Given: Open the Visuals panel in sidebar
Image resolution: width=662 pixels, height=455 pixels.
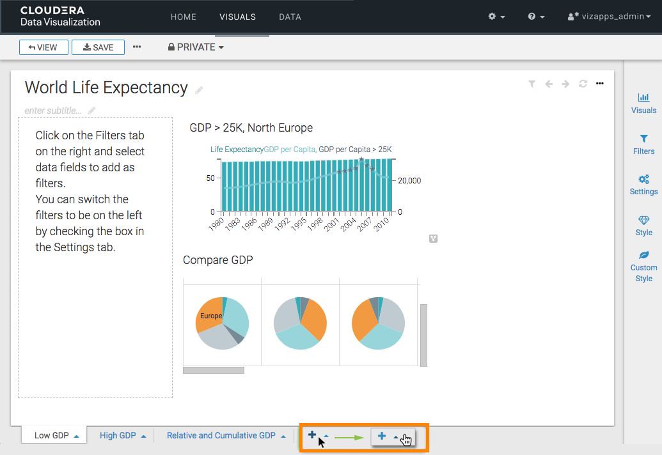Looking at the screenshot, I should 643,104.
